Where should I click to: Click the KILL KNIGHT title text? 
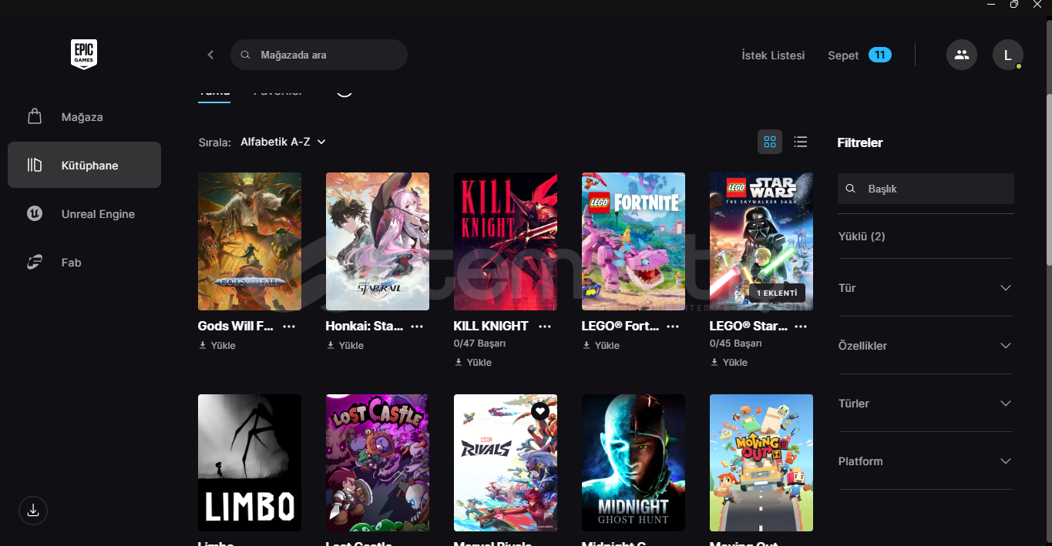tap(491, 327)
